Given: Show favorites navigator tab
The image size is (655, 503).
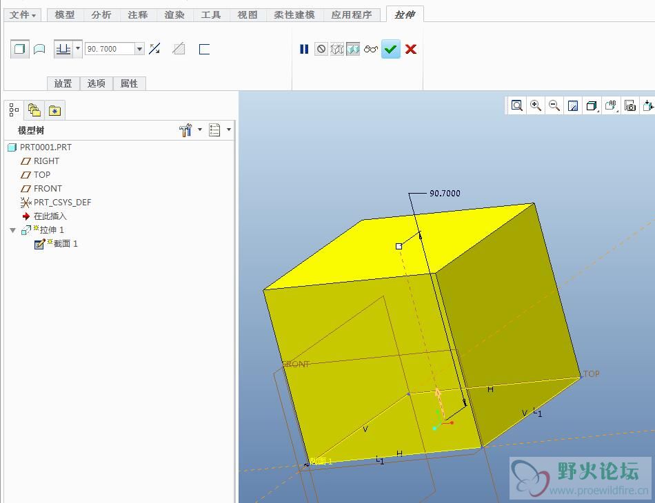Looking at the screenshot, I should point(54,110).
